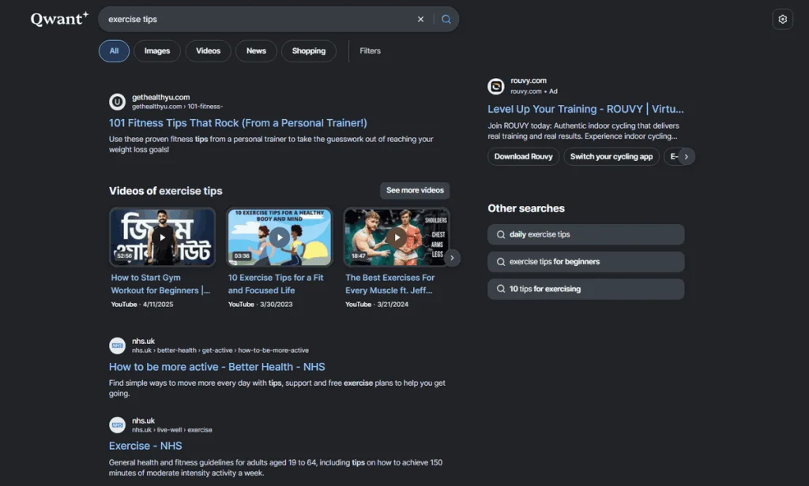Click the 'Other searches' heading
Viewport: 809px width, 486px height.
(526, 208)
